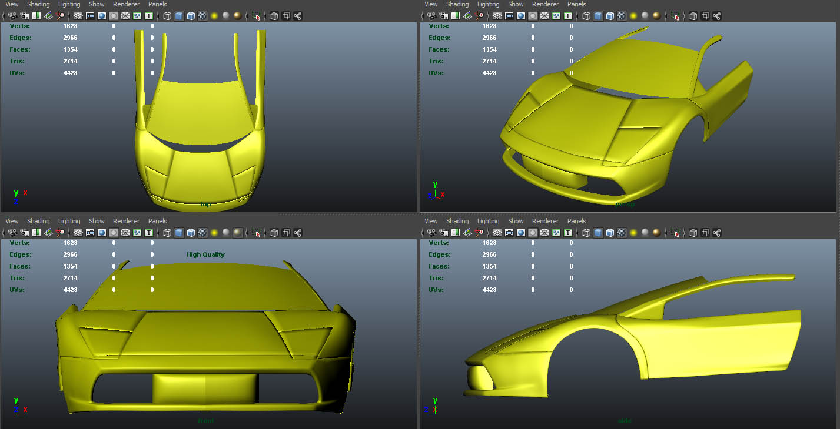Open Lighting menu in side view panel
This screenshot has height=429, width=840.
tap(488, 221)
